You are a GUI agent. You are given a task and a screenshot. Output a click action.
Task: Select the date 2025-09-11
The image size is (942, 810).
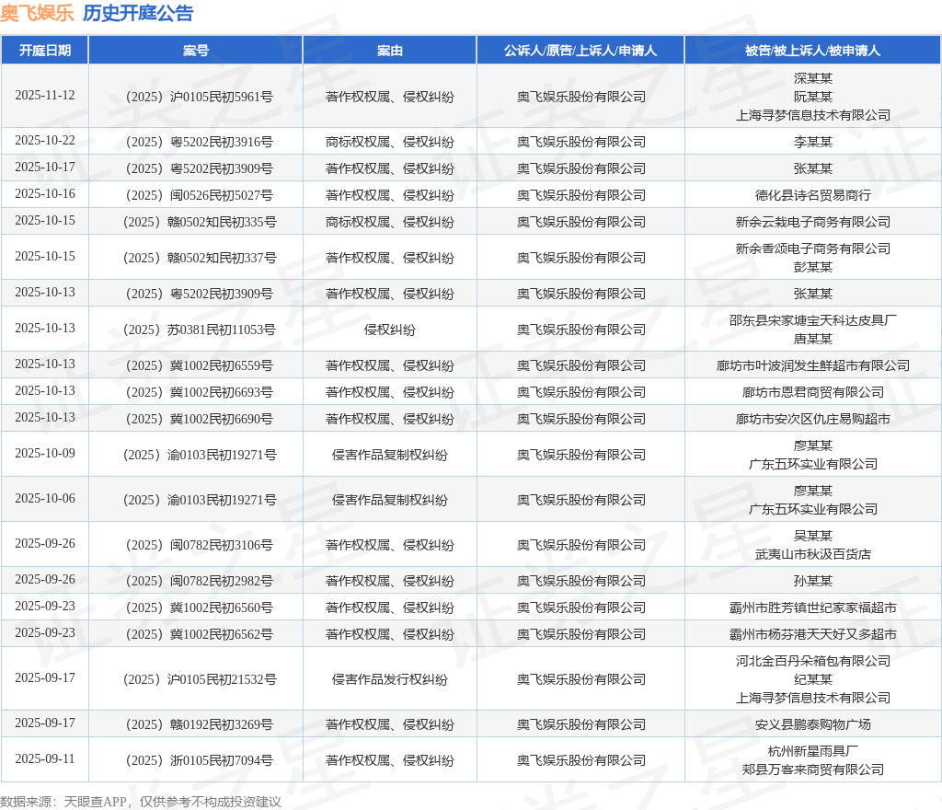coord(45,759)
